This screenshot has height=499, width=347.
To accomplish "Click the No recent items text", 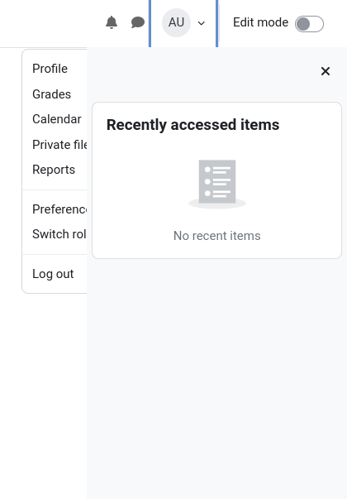I will pos(217,236).
